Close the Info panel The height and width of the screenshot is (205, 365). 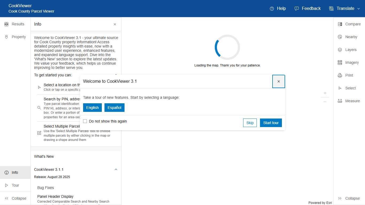pyautogui.click(x=115, y=24)
